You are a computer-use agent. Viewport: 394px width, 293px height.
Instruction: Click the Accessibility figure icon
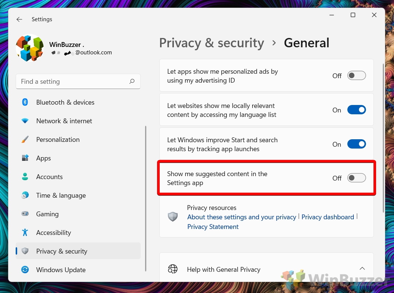pyautogui.click(x=25, y=233)
